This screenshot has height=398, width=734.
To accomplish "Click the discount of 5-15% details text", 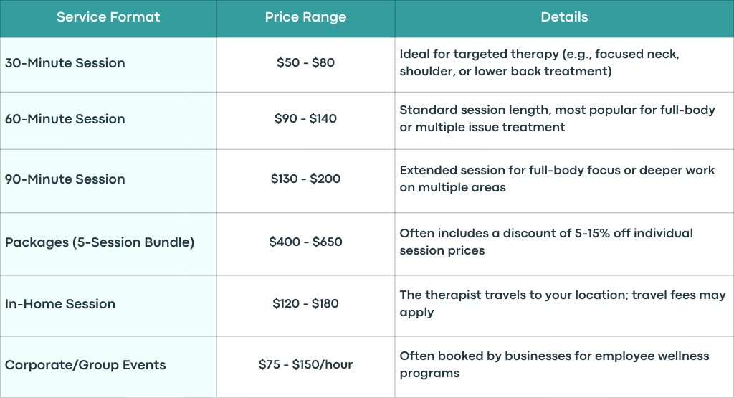I will (x=546, y=242).
